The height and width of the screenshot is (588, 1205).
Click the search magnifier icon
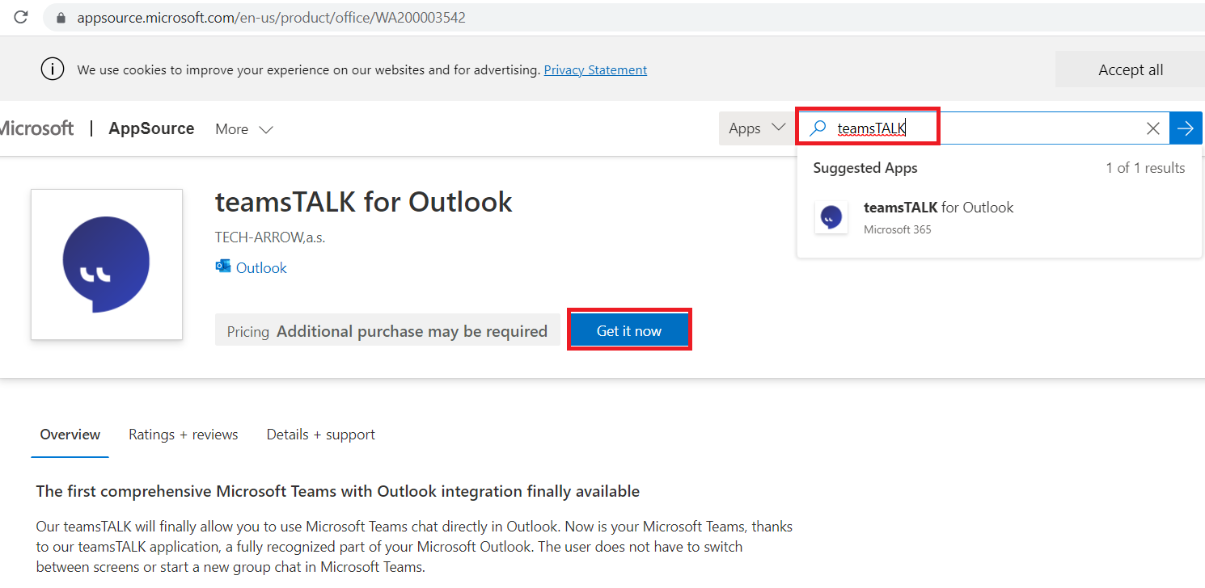[818, 128]
